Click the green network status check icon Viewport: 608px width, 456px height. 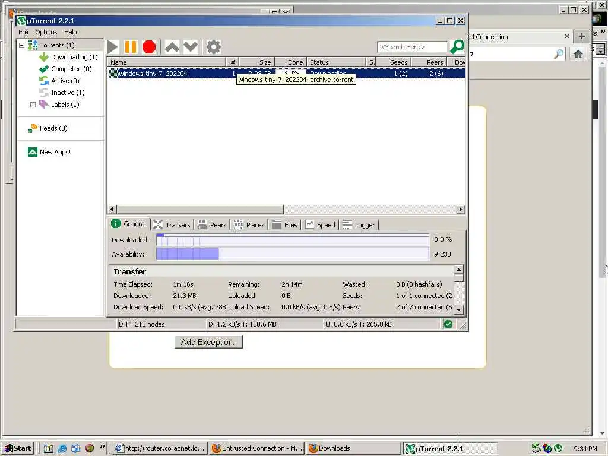[x=448, y=324]
